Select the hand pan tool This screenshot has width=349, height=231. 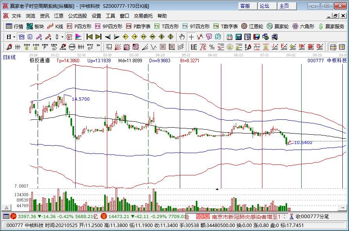click(x=182, y=37)
